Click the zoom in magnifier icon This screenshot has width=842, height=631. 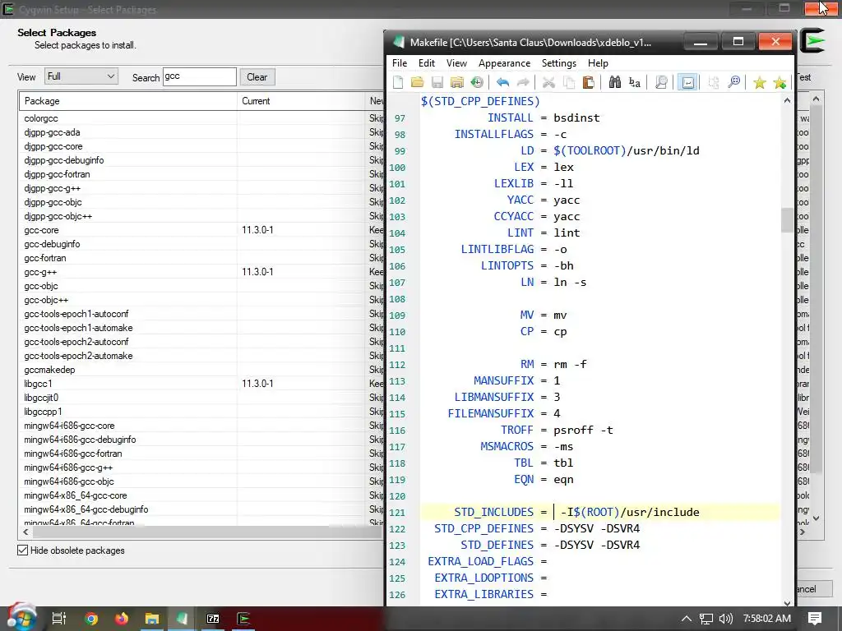pos(733,82)
